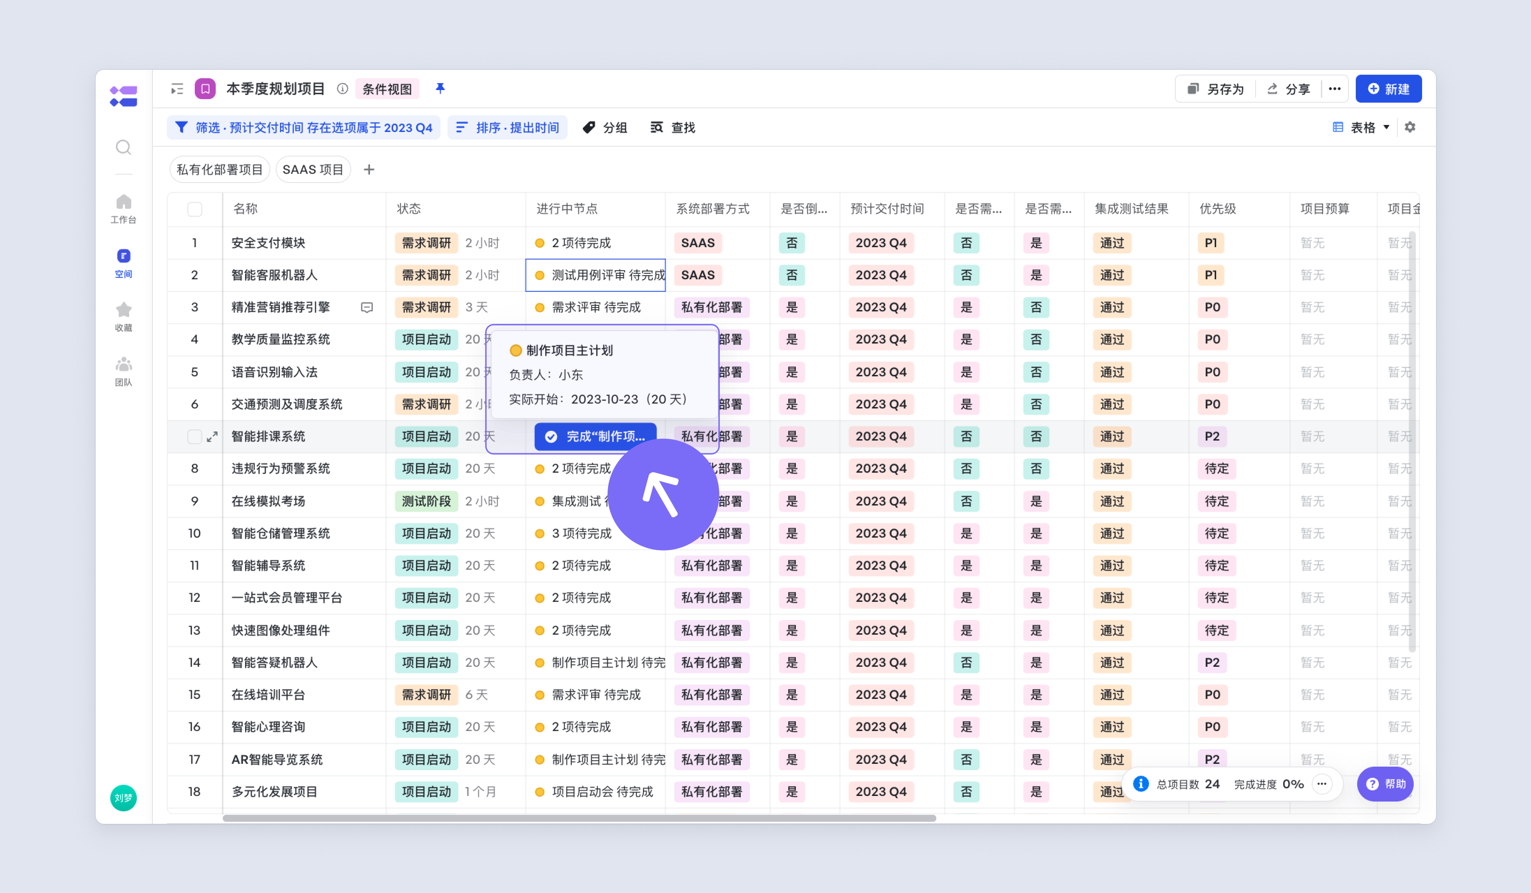Show info for 本季度规划项目
The width and height of the screenshot is (1531, 893).
(343, 89)
